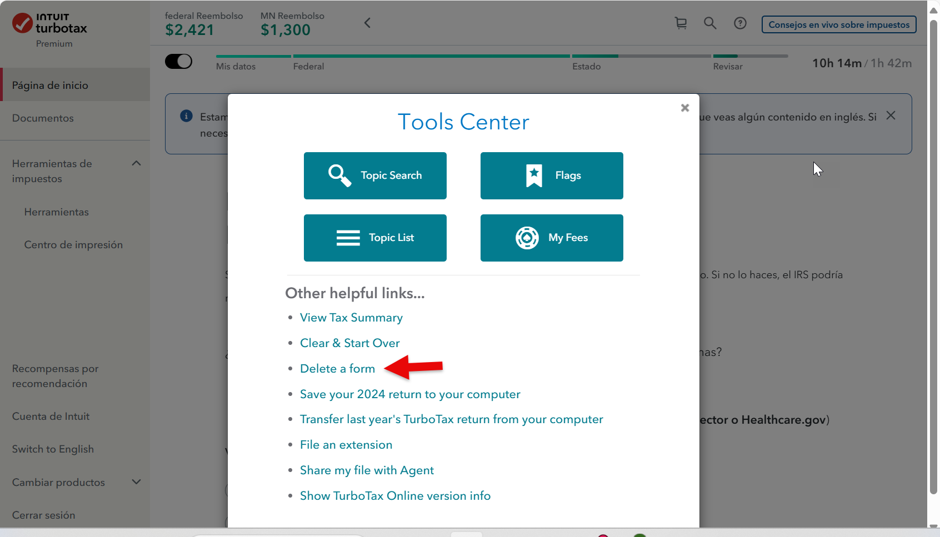Click Clear & Start Over link

[349, 343]
